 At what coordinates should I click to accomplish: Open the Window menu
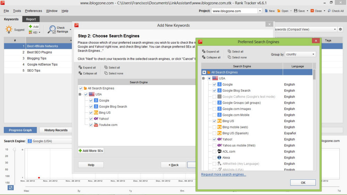click(x=52, y=11)
